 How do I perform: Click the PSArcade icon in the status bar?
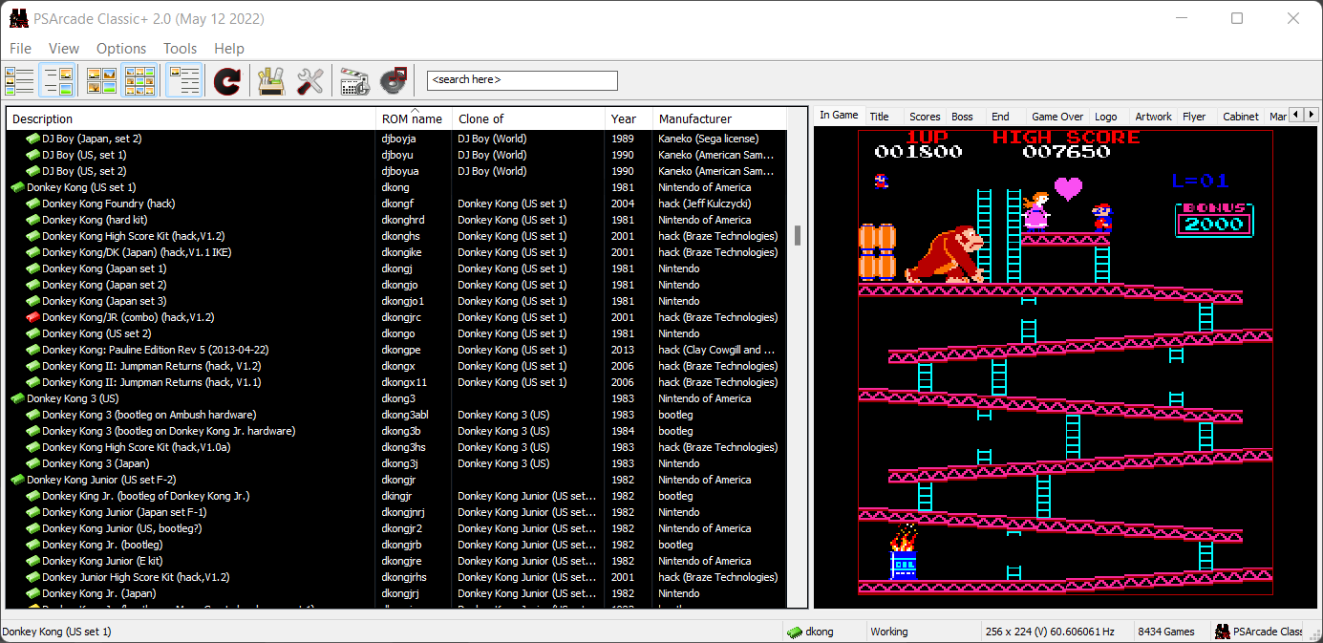click(x=1222, y=632)
